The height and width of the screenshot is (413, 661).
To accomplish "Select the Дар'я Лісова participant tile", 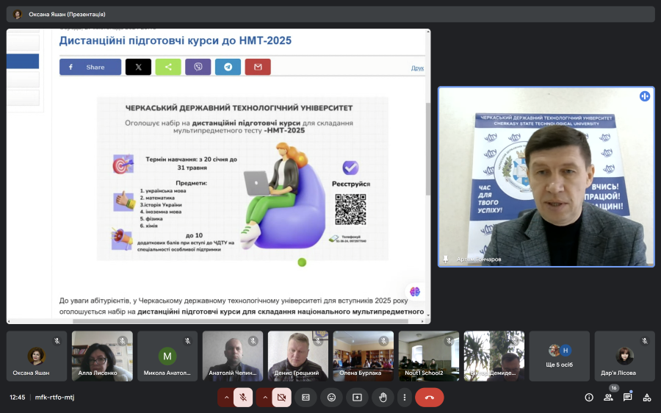I will pyautogui.click(x=625, y=356).
